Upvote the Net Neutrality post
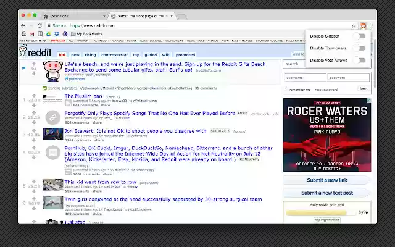 (34, 148)
